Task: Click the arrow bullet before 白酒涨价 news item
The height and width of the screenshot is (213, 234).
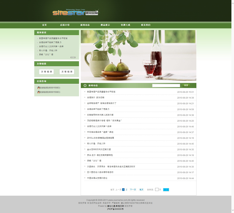Action: click(85, 97)
